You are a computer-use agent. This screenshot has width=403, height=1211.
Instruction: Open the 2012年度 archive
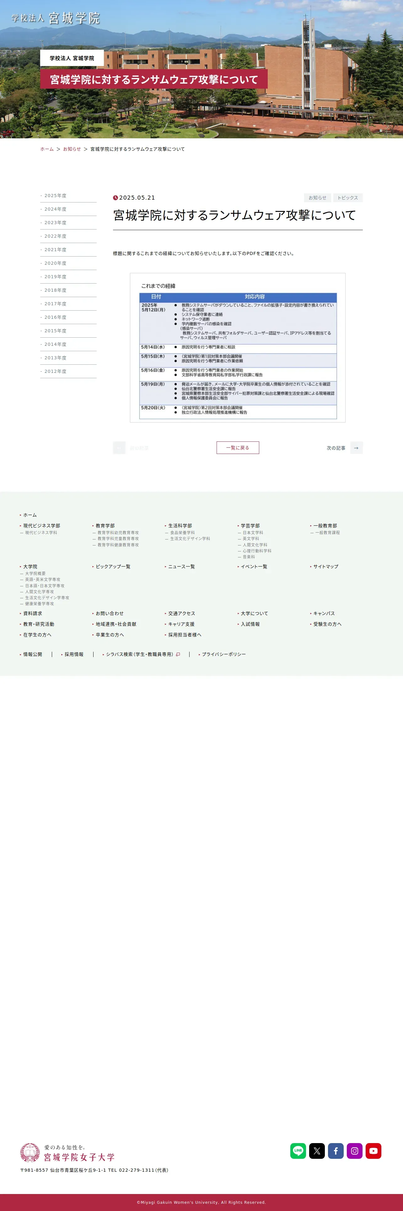coord(68,371)
